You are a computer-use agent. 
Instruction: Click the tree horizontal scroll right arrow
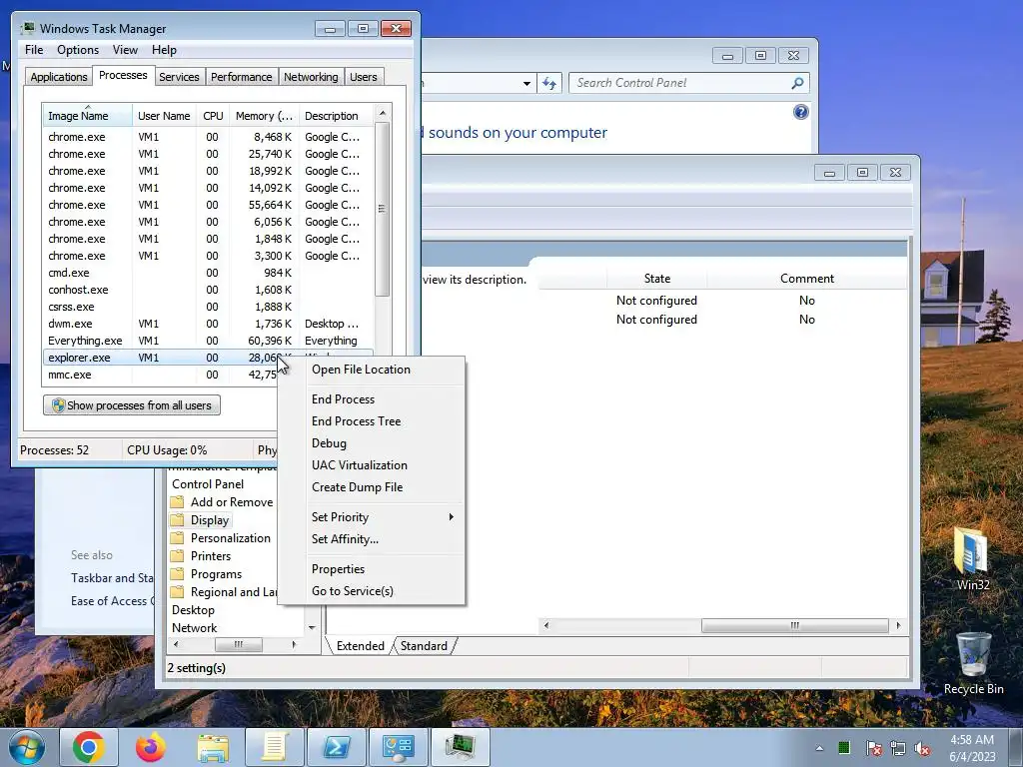click(x=295, y=644)
